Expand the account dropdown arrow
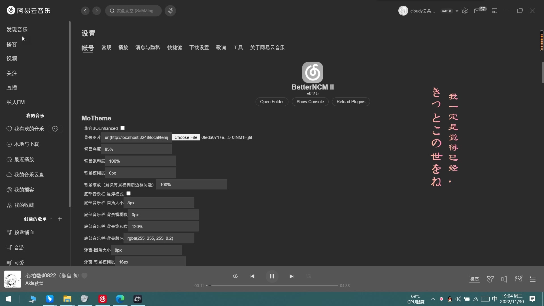Viewport: 544px width, 306px height. (x=457, y=11)
